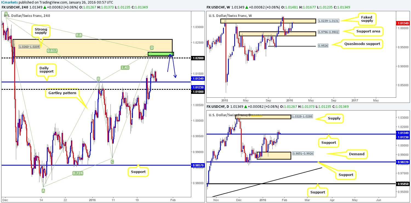Select Gartley point A marker

(43, 190)
